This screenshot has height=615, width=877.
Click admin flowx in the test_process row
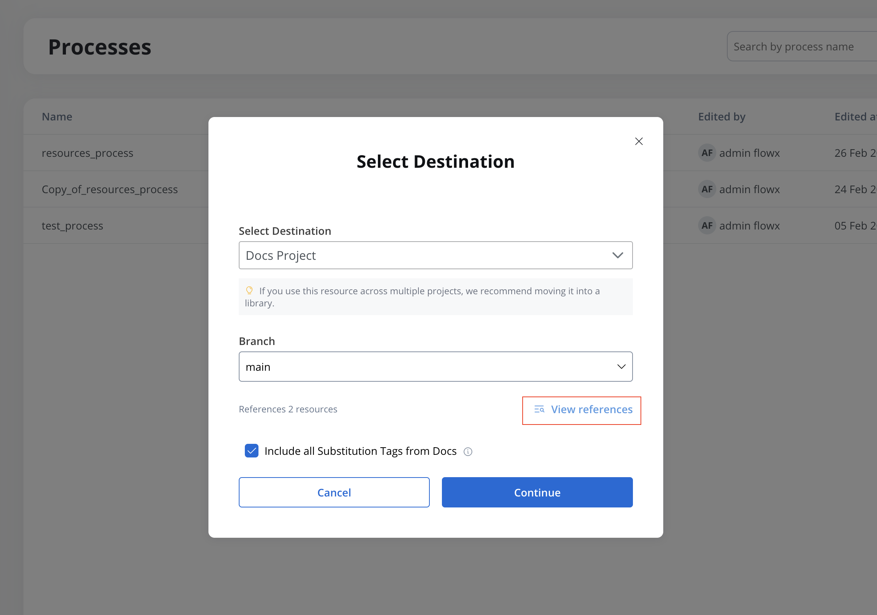coord(749,226)
